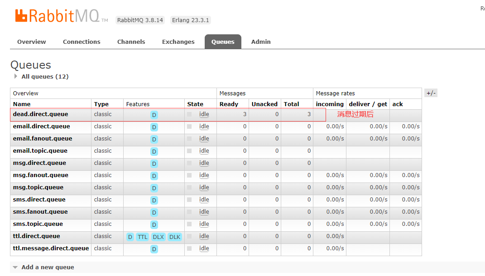Screen dimensions: 485x276
Task: Sort queues by incoming rate column
Action: point(330,104)
